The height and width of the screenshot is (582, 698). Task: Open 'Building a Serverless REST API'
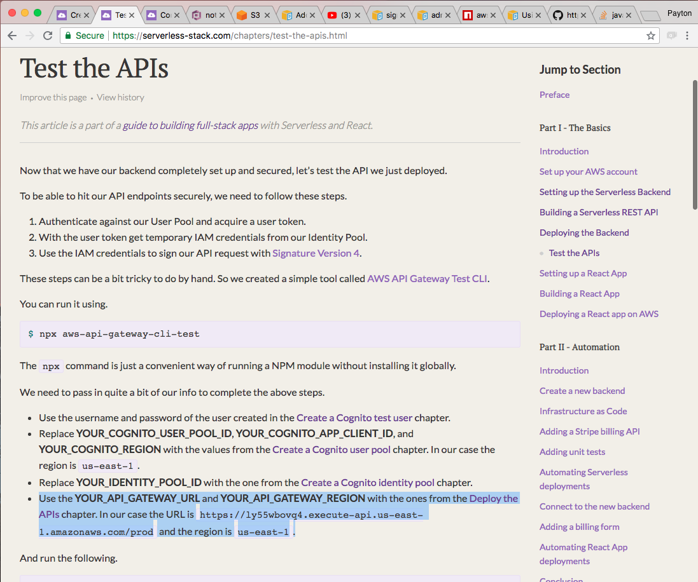(x=599, y=212)
